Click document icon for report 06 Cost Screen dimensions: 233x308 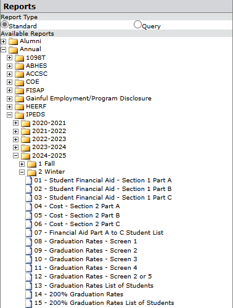pos(29,224)
